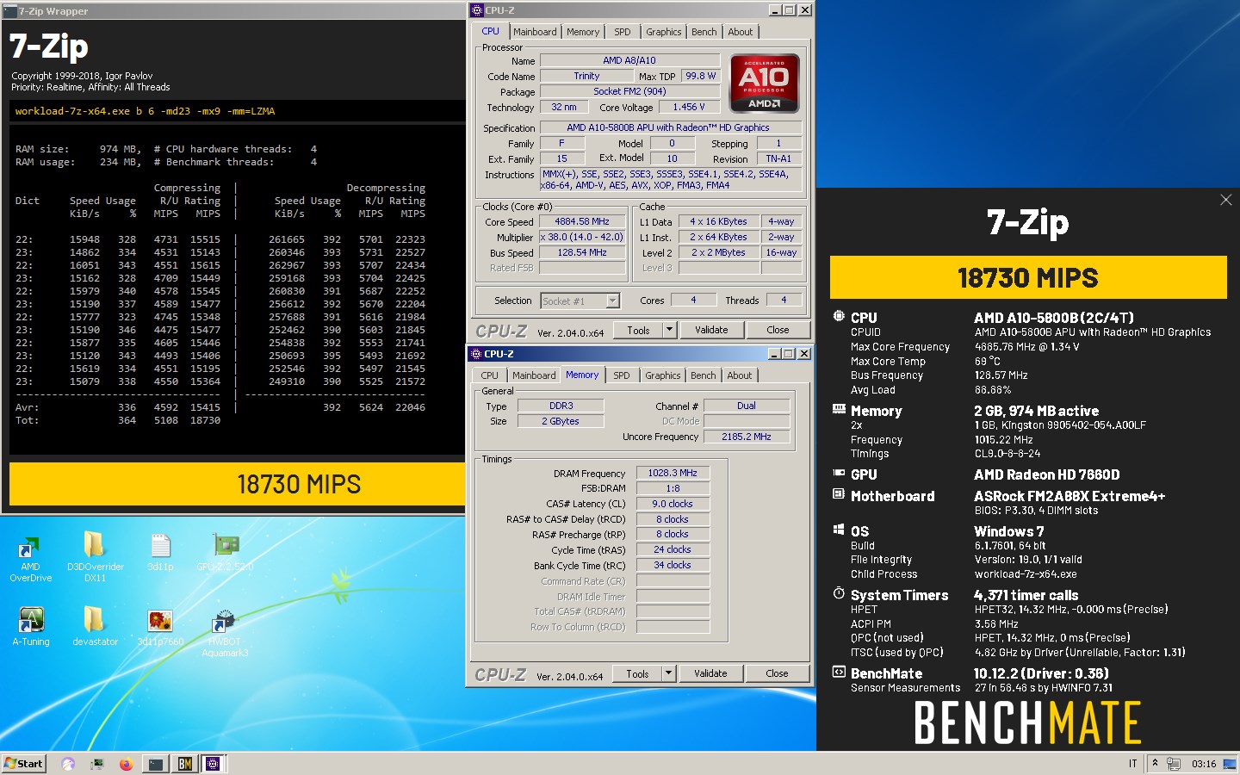Click the network tray icon

tap(1173, 763)
